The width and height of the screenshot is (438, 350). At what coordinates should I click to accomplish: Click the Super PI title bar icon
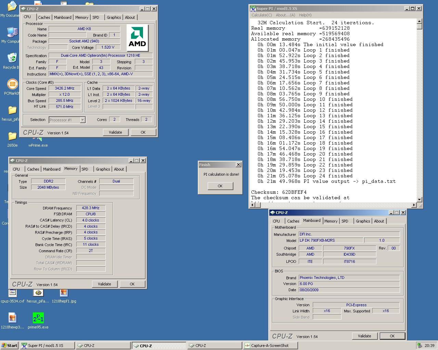click(253, 8)
